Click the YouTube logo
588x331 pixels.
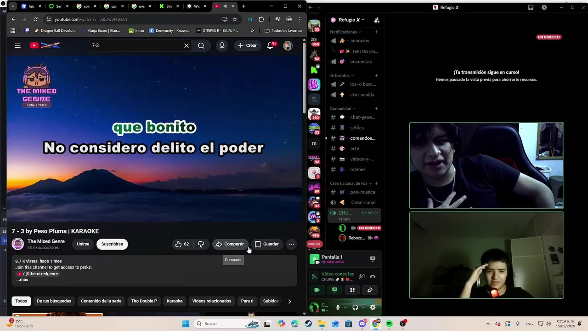coord(45,46)
